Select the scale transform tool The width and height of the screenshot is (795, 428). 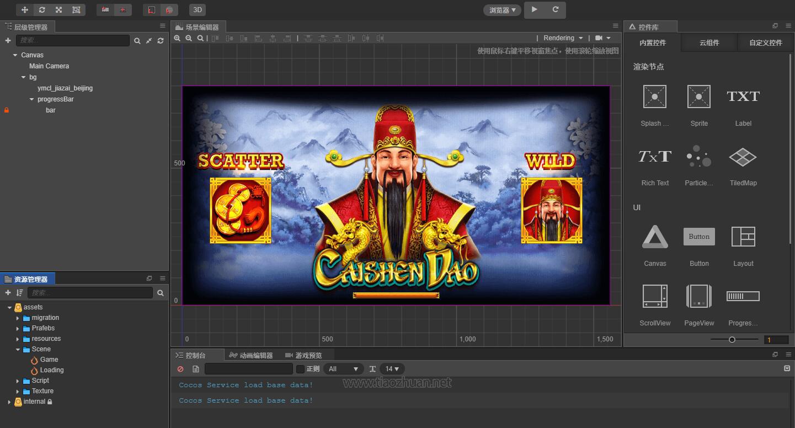coord(58,10)
